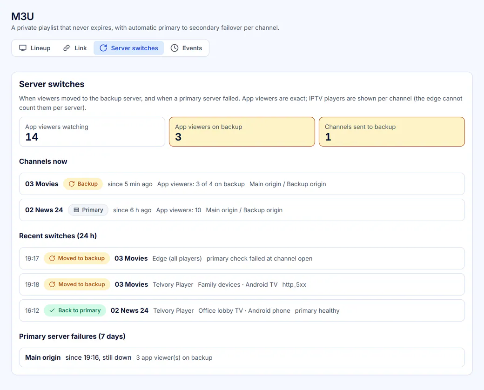Click the 03 Movies channel name in Channels now

[x=42, y=184]
